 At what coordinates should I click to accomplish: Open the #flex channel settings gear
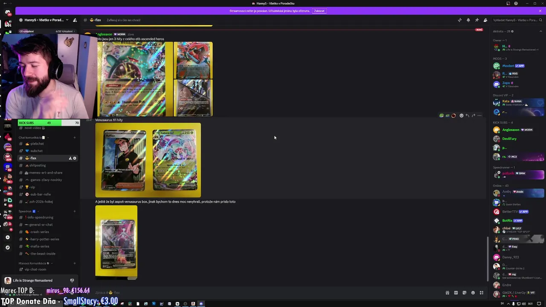click(75, 158)
